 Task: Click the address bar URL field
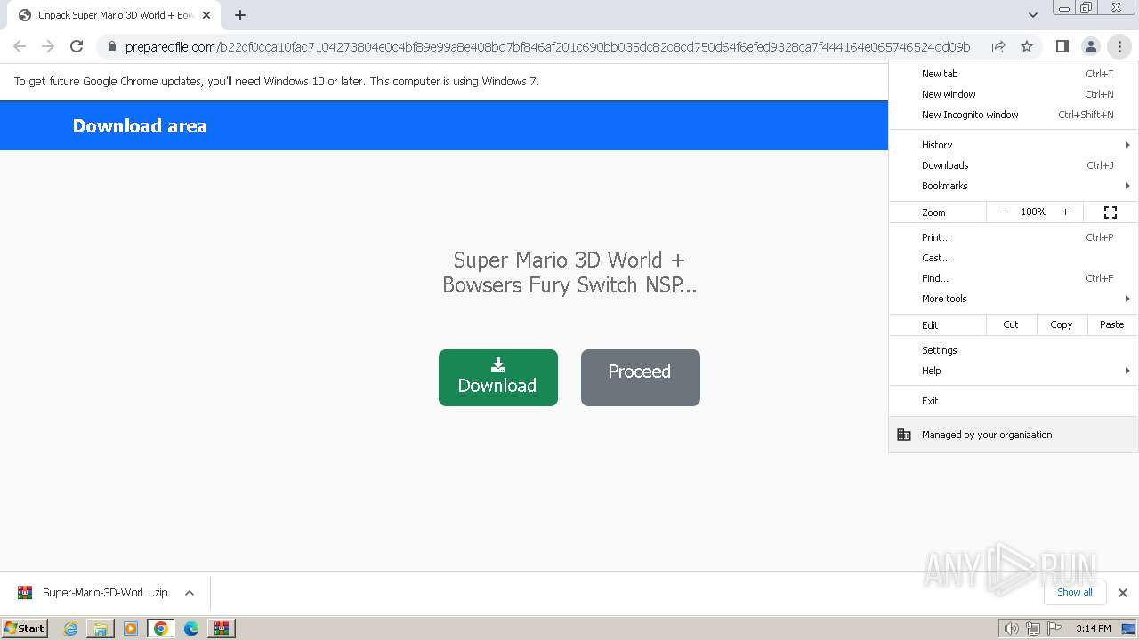tap(547, 46)
